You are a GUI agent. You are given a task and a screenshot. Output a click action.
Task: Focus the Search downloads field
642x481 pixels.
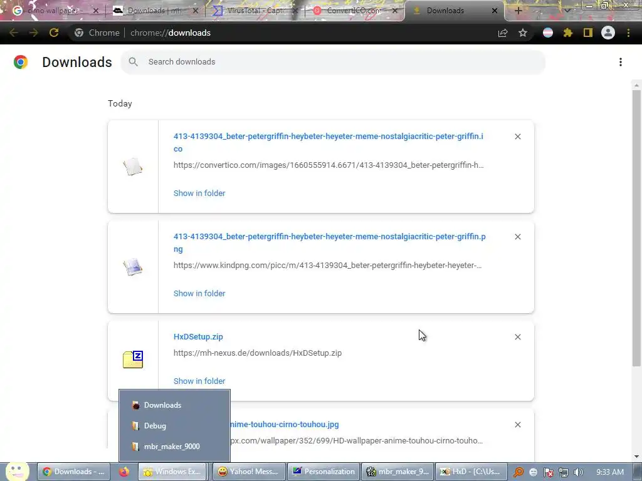(x=333, y=62)
